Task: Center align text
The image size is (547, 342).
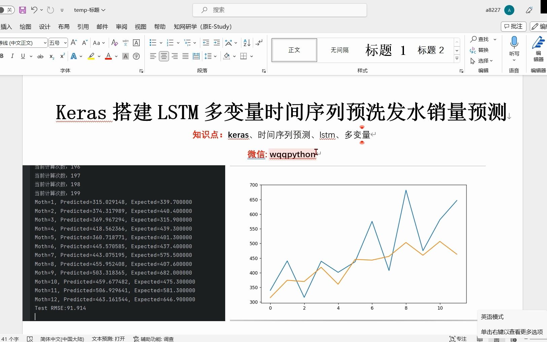Action: pos(164,56)
